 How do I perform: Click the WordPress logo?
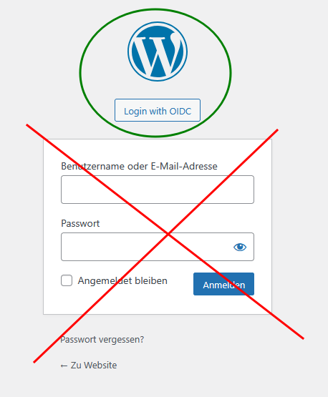(x=158, y=52)
